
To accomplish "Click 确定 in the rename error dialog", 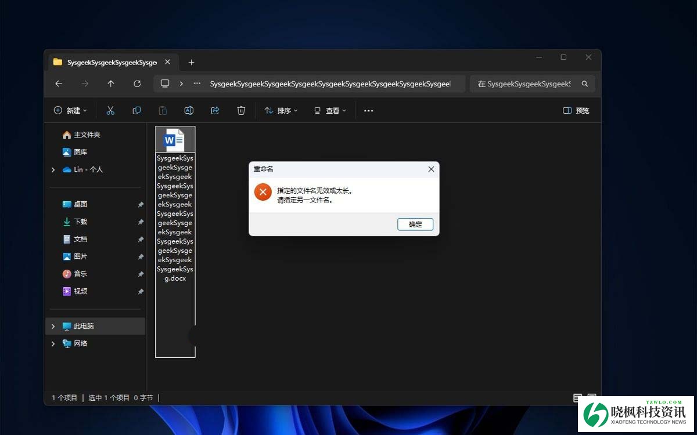I will point(415,224).
